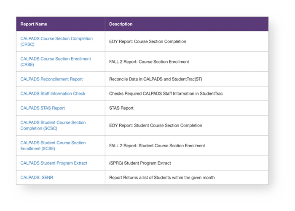Click the CALPADS Reconcilement Report link
This screenshot has width=295, height=211.
pos(51,79)
